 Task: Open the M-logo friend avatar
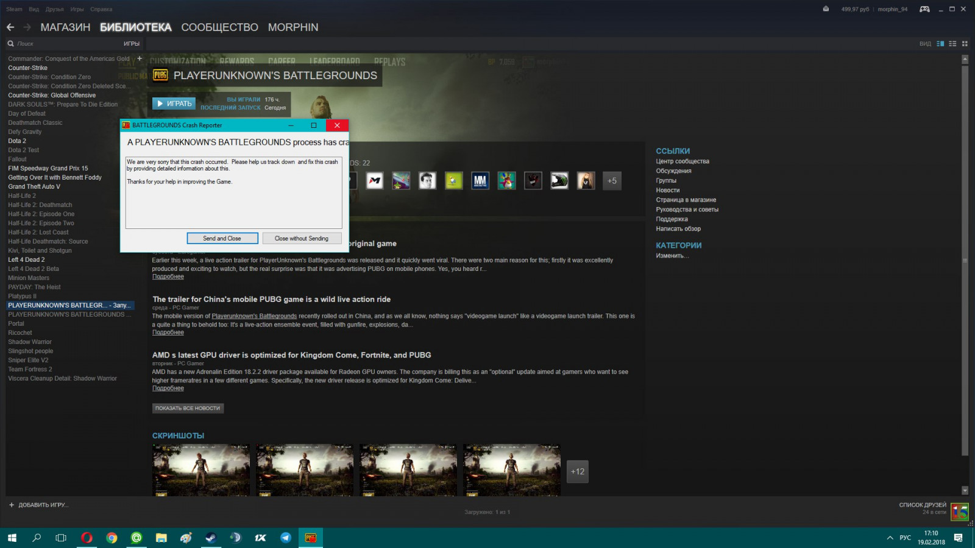point(375,180)
